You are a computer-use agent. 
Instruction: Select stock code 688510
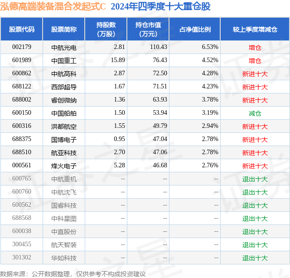pyautogui.click(x=22, y=152)
